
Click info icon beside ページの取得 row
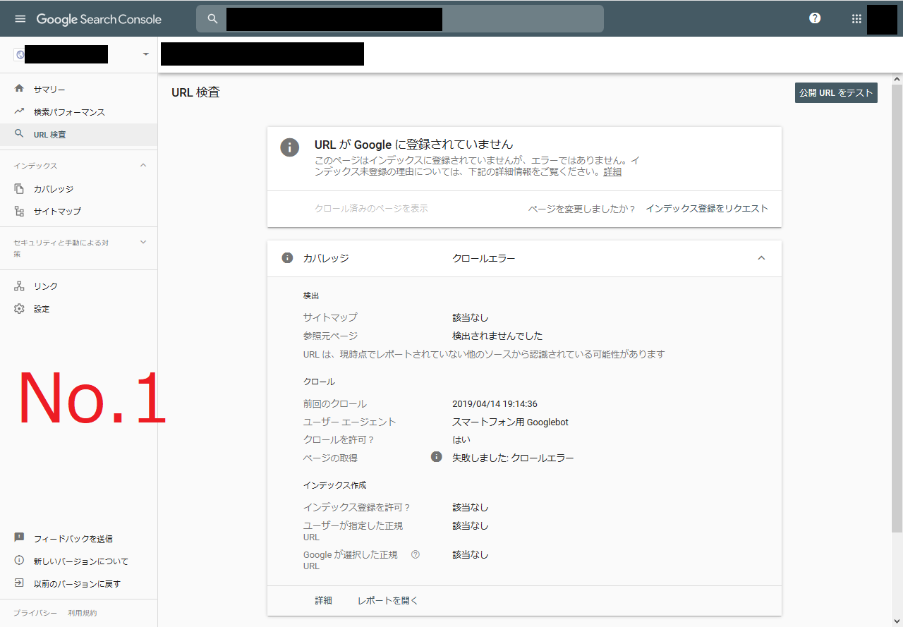[x=437, y=457]
